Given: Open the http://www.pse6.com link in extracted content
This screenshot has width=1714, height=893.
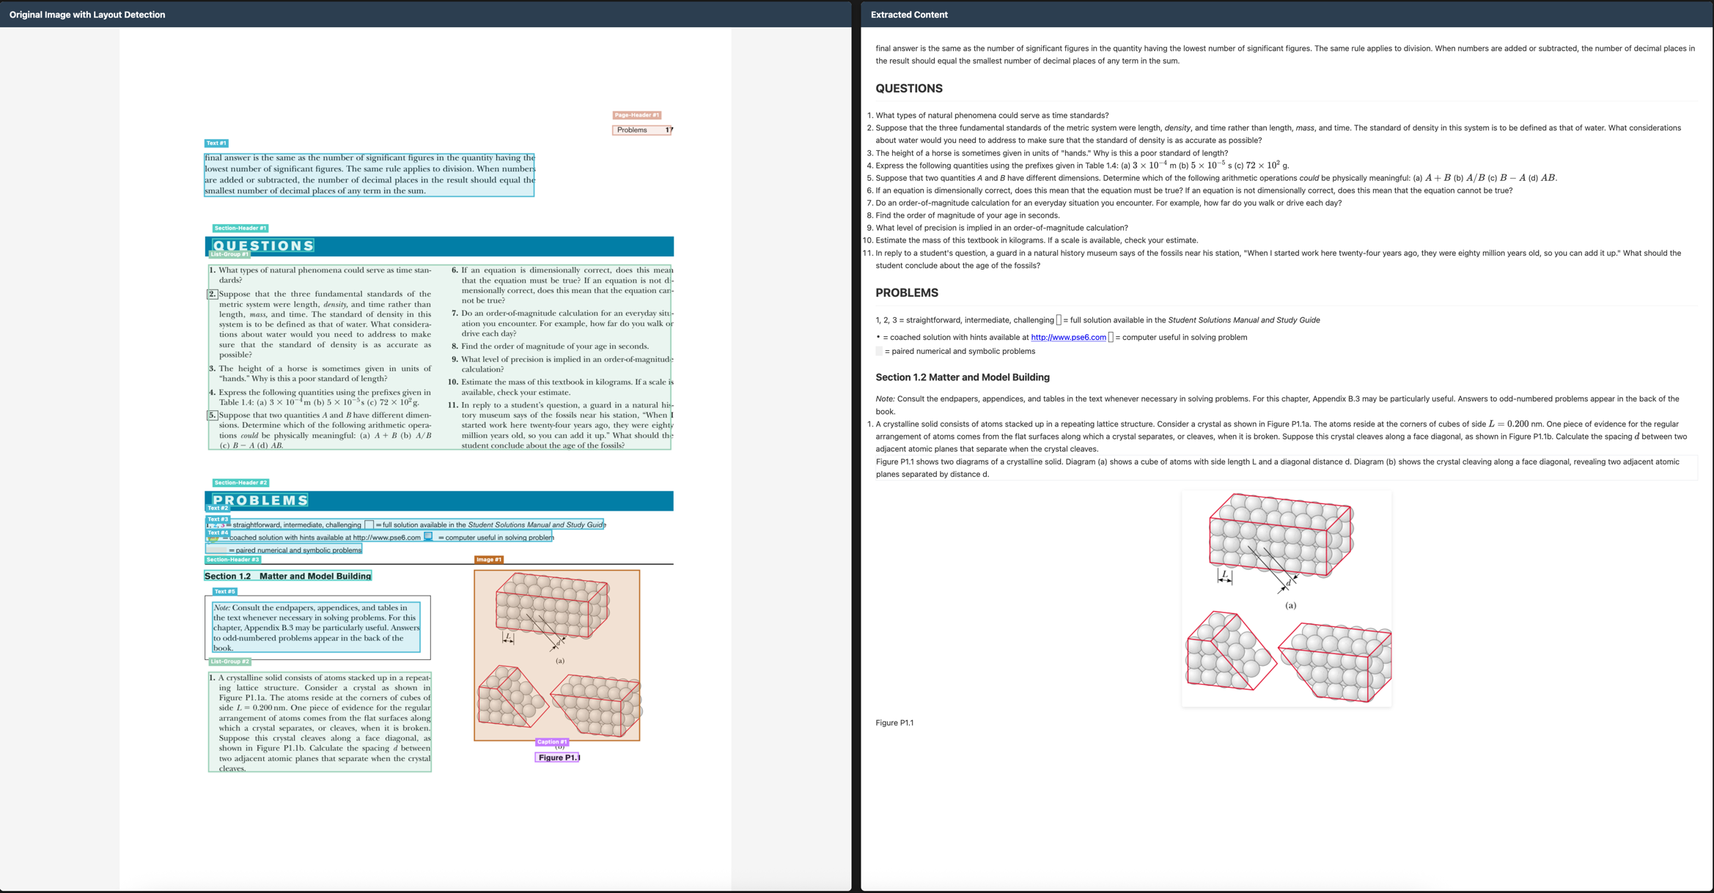Looking at the screenshot, I should [x=1068, y=338].
